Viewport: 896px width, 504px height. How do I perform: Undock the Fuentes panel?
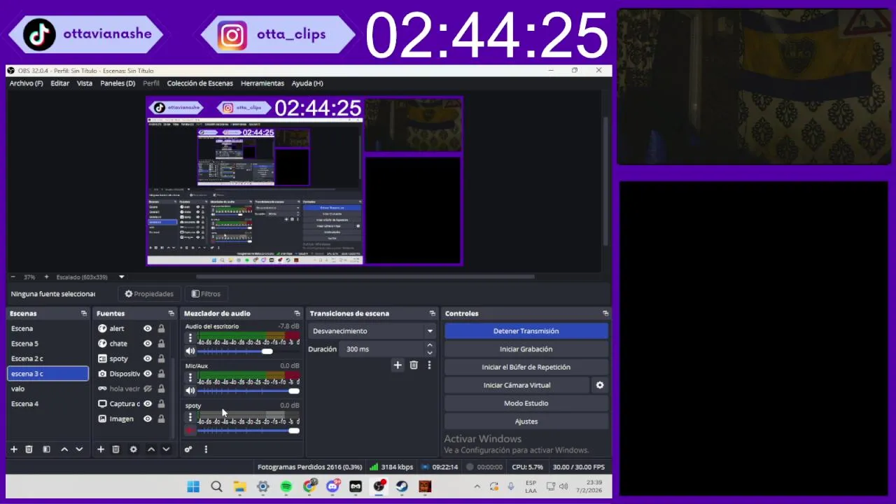171,314
